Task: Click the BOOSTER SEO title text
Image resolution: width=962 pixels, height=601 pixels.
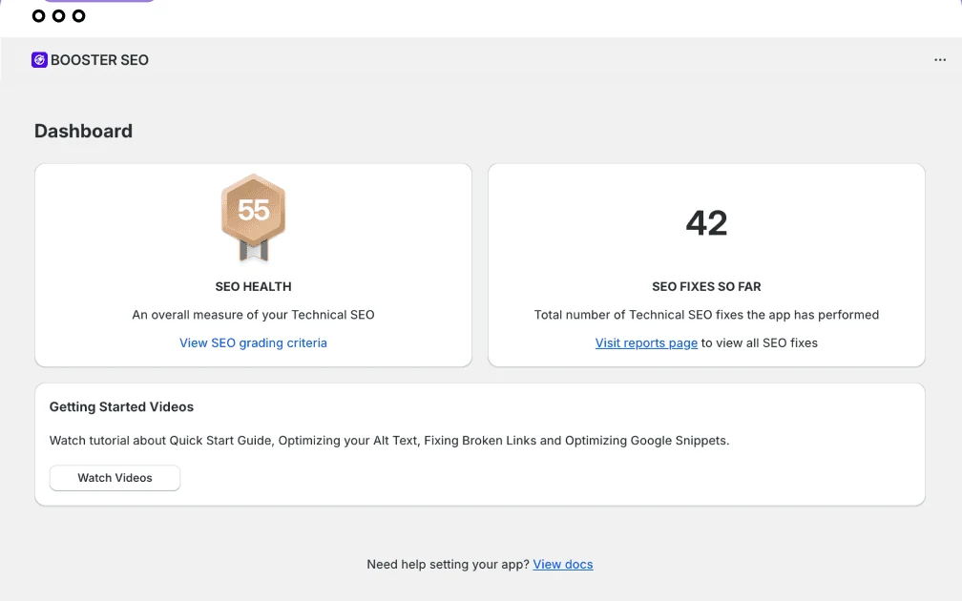Action: click(99, 60)
